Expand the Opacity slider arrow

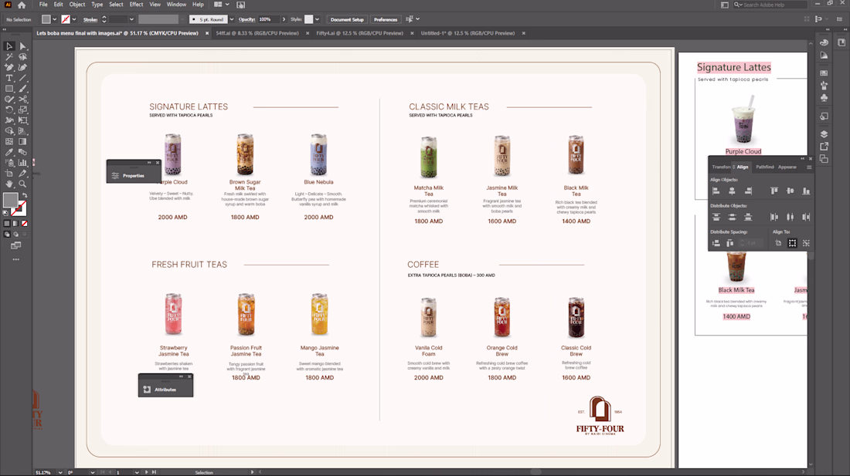point(284,19)
